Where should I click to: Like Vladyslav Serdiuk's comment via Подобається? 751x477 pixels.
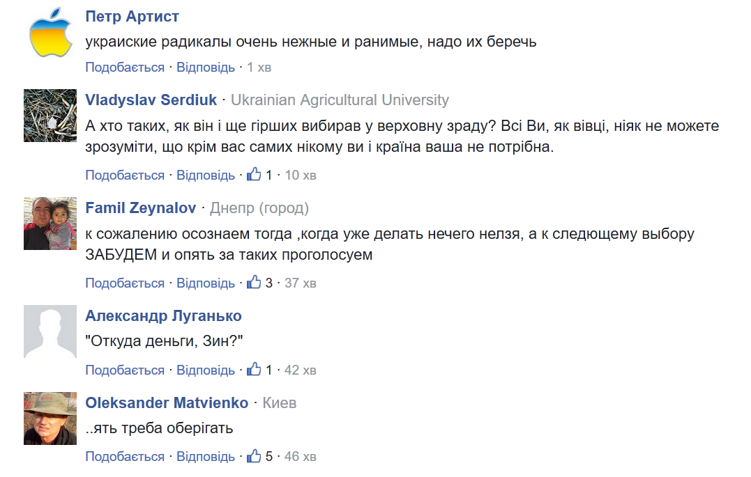click(x=125, y=175)
